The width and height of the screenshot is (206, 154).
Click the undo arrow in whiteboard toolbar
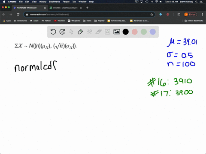(x=53, y=32)
